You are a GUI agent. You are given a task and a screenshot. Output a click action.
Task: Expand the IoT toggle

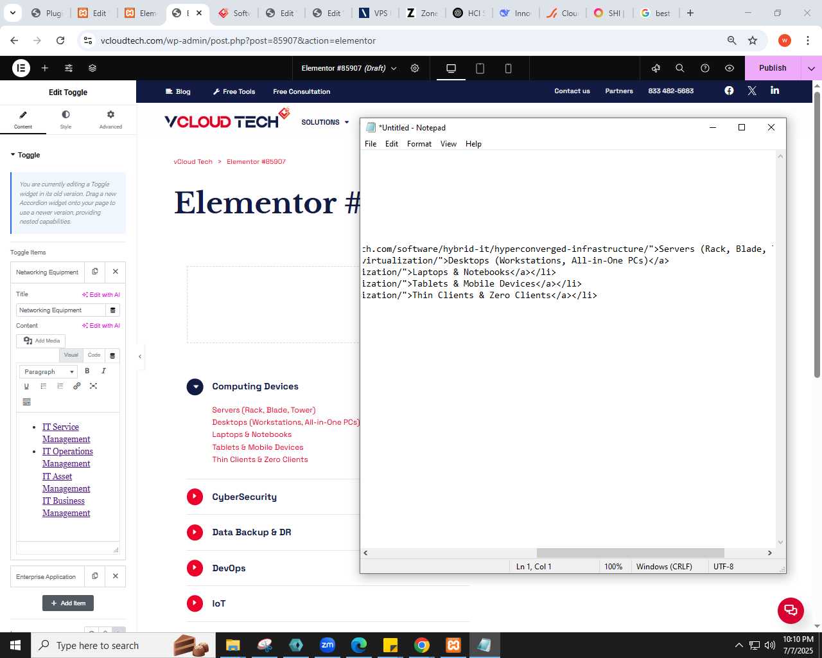(195, 603)
